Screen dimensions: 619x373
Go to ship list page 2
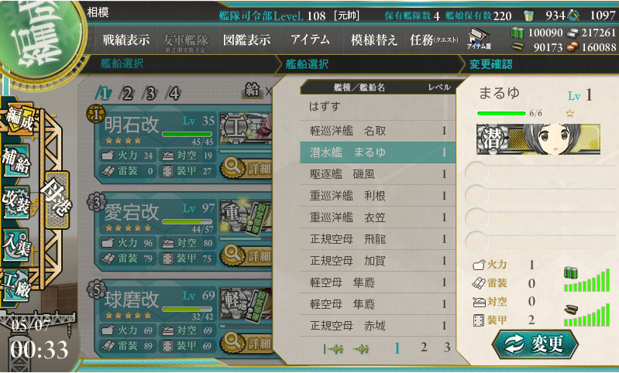(x=424, y=347)
